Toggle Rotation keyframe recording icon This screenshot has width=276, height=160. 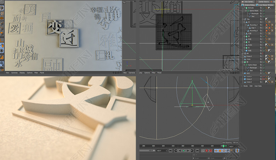click(224, 151)
